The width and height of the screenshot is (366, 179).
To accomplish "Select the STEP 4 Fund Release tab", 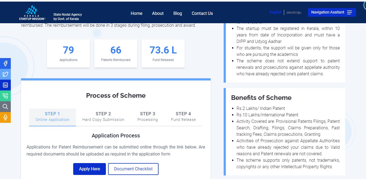I will (183, 117).
